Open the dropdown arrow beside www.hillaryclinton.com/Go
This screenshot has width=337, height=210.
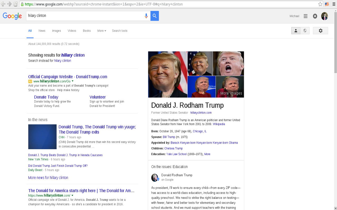click(73, 81)
